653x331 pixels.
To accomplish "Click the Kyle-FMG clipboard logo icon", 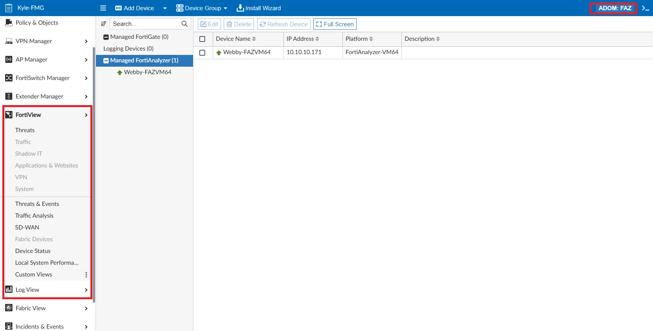I will [x=9, y=8].
